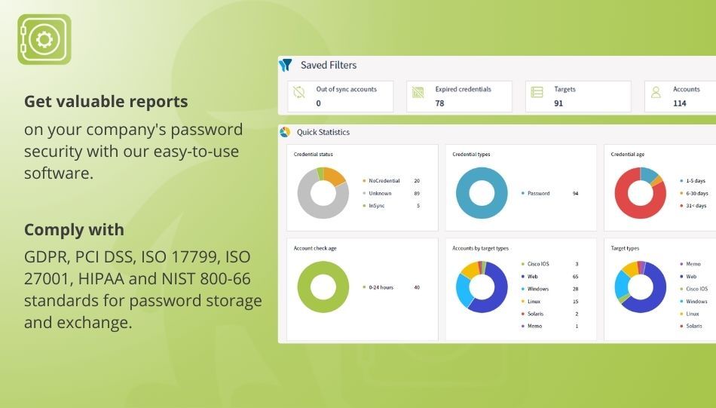The width and height of the screenshot is (716, 408).
Task: Click the Credential types donut chart
Action: 482,193
